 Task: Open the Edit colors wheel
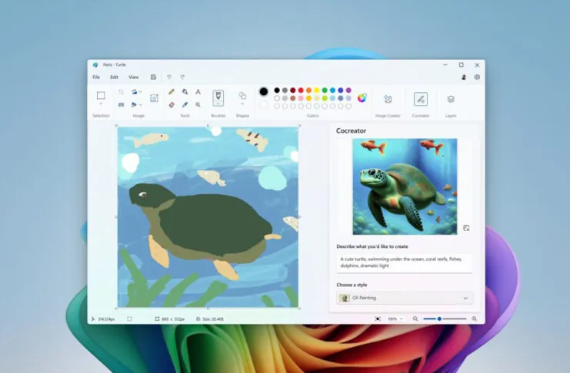coord(362,97)
